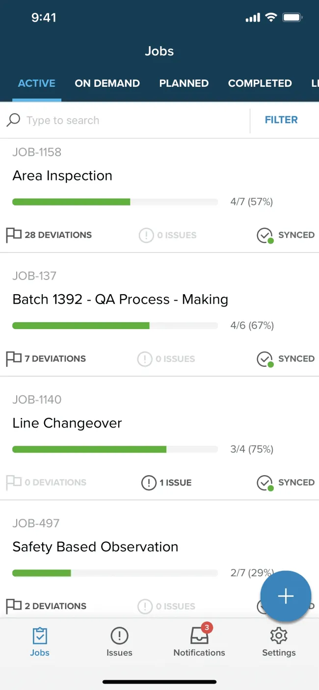Open the Area Inspection job card
Image resolution: width=319 pixels, height=690 pixels.
click(x=62, y=176)
